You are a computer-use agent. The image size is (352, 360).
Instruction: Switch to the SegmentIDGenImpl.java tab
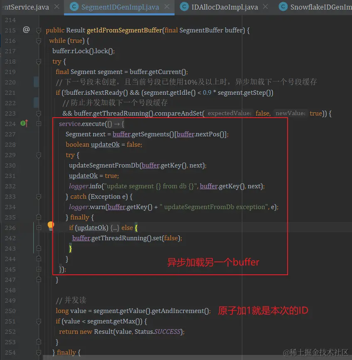pos(120,7)
